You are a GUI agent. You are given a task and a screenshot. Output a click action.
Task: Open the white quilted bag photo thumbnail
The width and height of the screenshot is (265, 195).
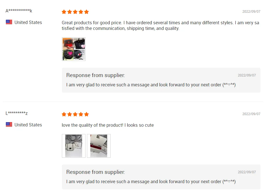pyautogui.click(x=74, y=146)
